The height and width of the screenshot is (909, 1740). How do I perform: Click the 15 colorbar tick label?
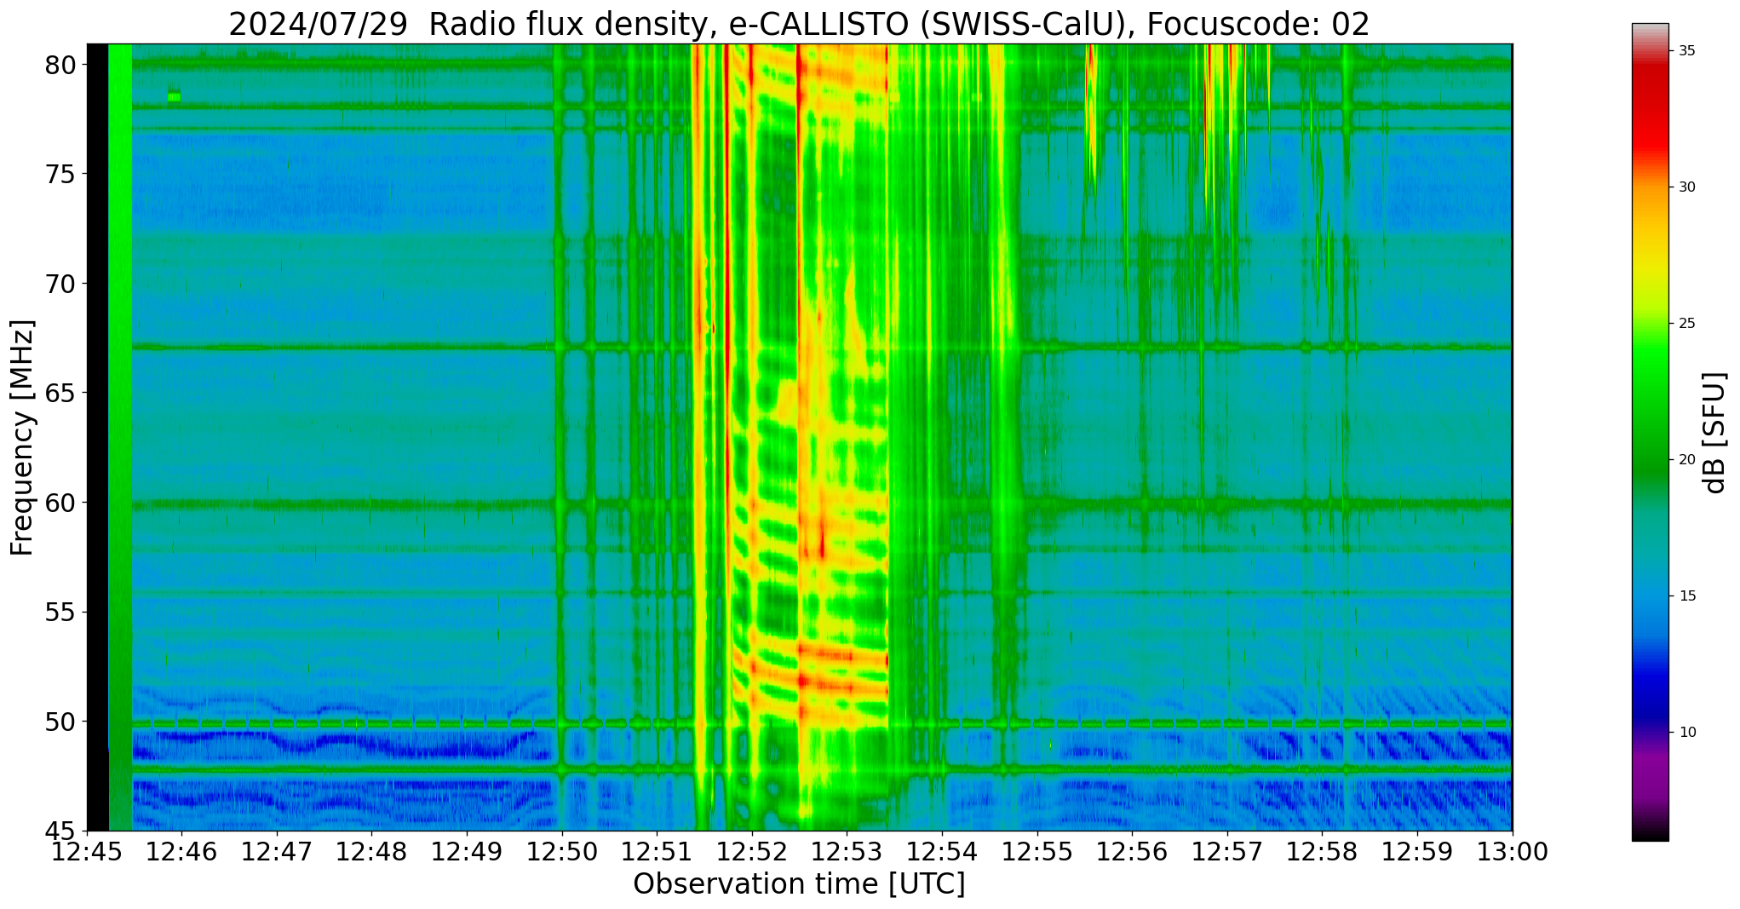tap(1686, 596)
